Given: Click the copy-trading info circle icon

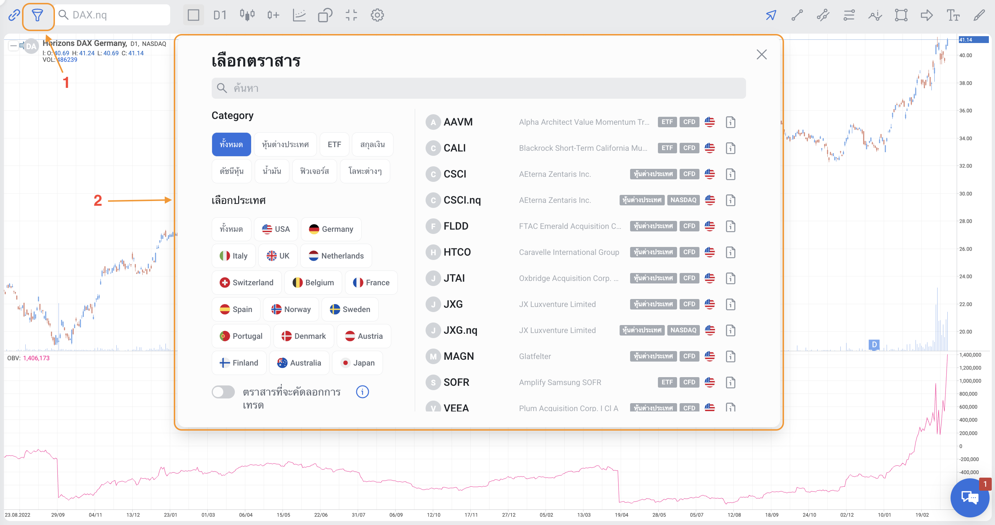Looking at the screenshot, I should (x=362, y=392).
